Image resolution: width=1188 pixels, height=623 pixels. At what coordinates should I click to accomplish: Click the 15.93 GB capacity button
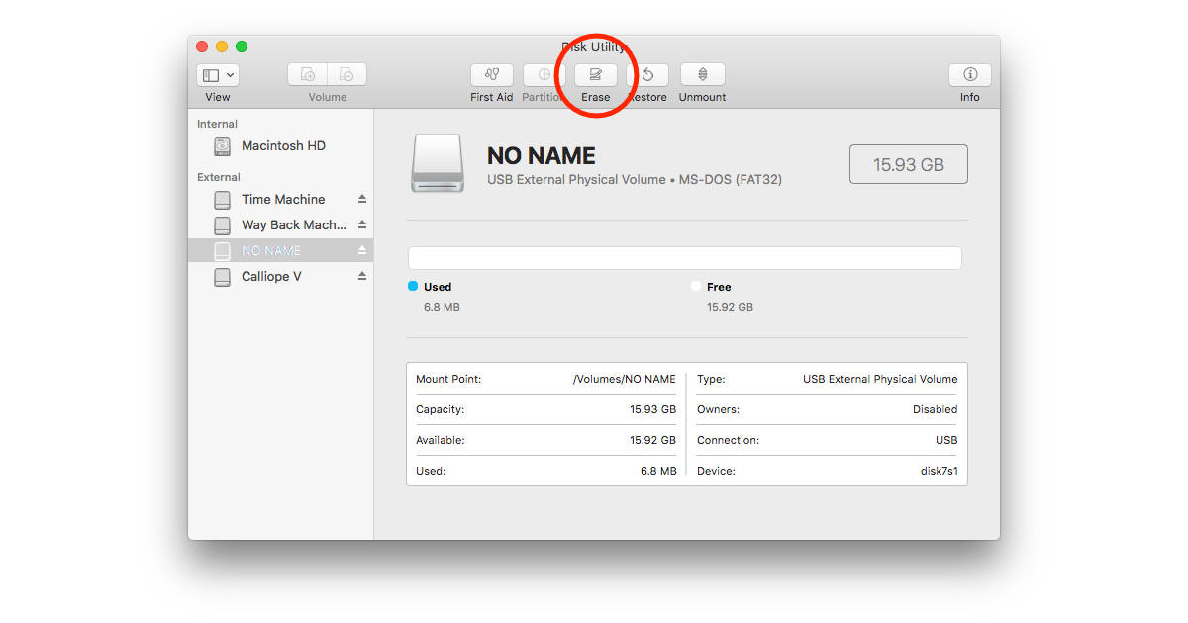click(908, 164)
